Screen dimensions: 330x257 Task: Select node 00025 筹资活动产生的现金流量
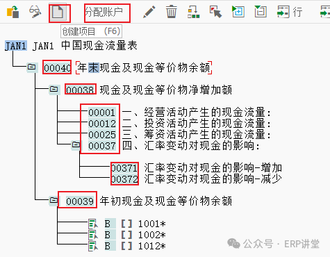tap(179, 135)
